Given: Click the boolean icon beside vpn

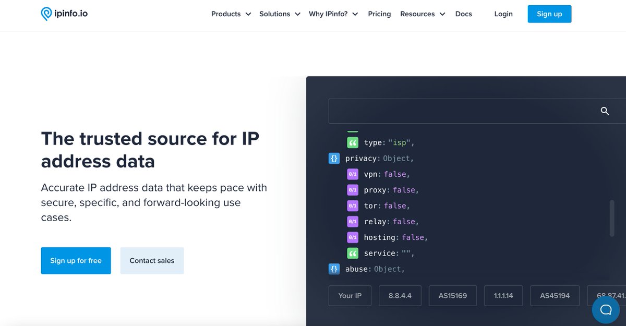Looking at the screenshot, I should tap(353, 174).
